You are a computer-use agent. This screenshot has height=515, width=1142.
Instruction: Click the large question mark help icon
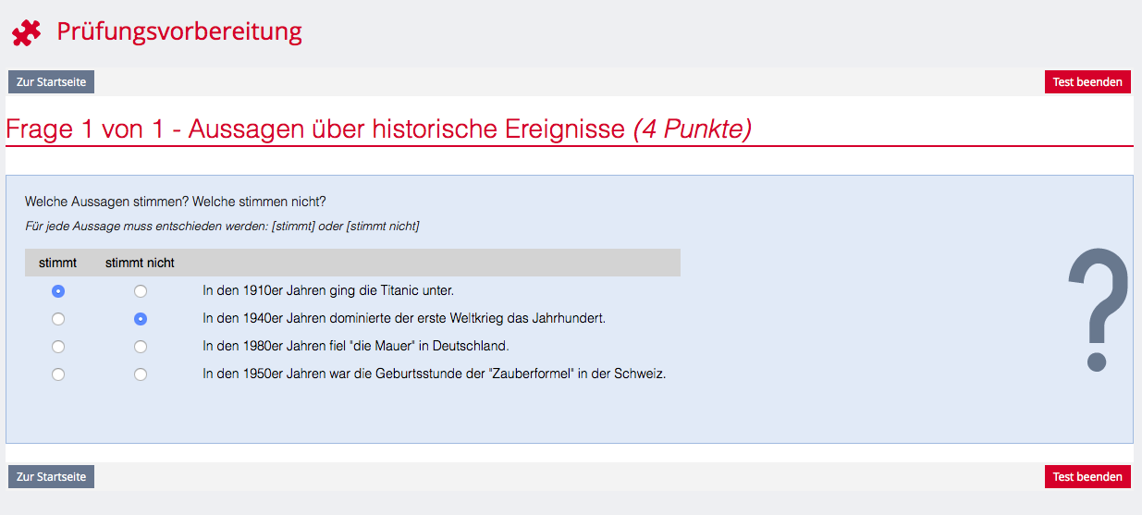click(1098, 310)
